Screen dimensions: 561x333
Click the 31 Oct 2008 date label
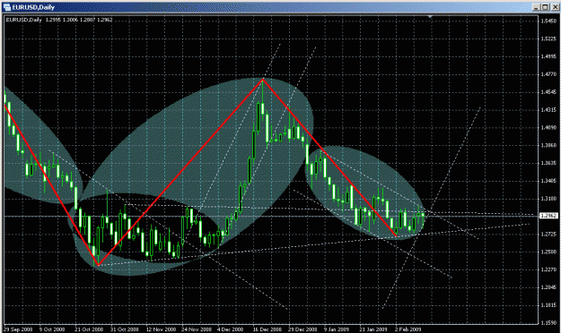point(124,329)
